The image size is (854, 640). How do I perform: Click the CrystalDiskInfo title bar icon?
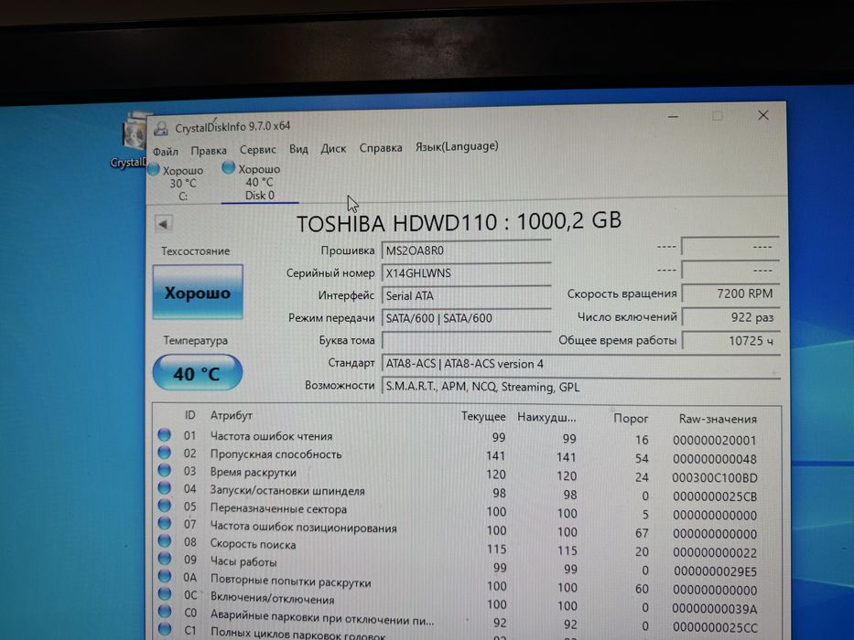(161, 128)
